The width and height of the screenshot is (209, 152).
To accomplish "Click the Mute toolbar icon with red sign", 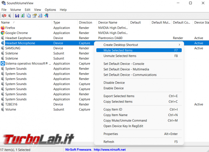I will point(4,16).
